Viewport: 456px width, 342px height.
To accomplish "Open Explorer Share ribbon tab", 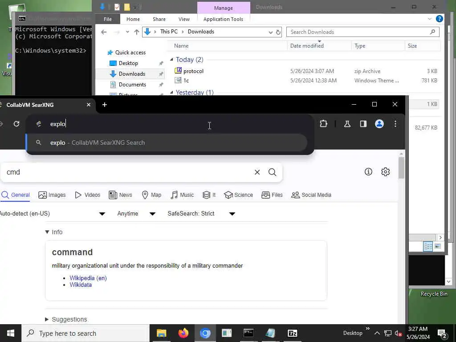I will coord(159,19).
